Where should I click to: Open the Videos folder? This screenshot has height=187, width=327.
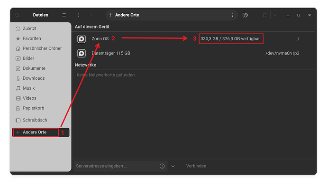click(41, 98)
